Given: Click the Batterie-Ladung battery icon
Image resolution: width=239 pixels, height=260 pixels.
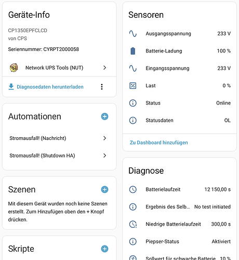Looking at the screenshot, I should pos(133,51).
